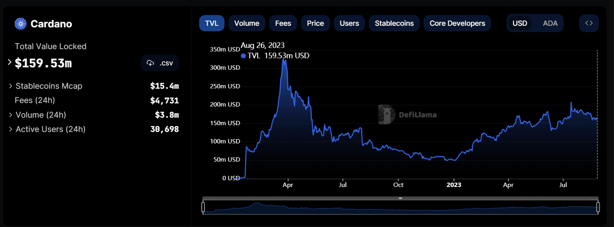Click the right handle of range slider

(598, 207)
